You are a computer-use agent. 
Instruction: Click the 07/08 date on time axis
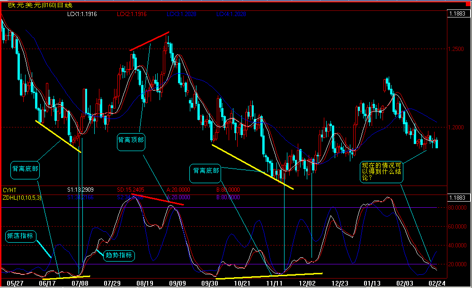click(x=80, y=283)
